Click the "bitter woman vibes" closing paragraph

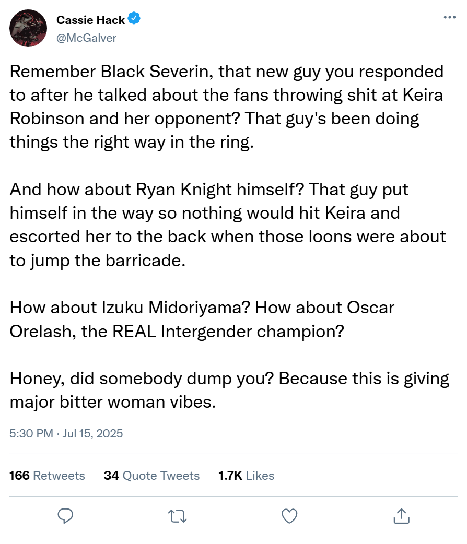point(229,390)
